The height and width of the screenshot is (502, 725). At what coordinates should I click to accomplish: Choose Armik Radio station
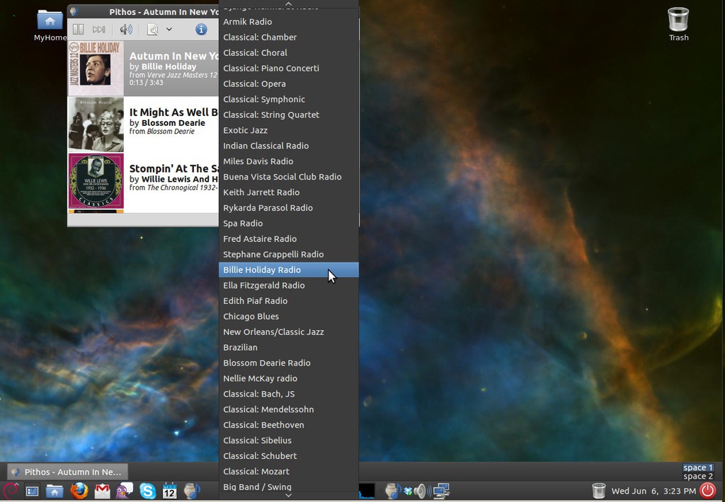(x=289, y=22)
